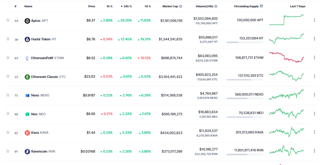Expand the options menu for Ravencoin

pyautogui.click(x=314, y=151)
